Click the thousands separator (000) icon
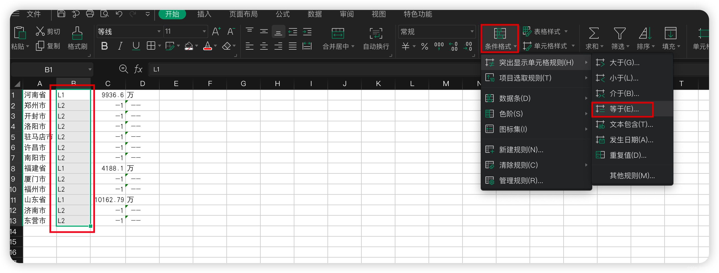This screenshot has height=273, width=719. [x=439, y=46]
